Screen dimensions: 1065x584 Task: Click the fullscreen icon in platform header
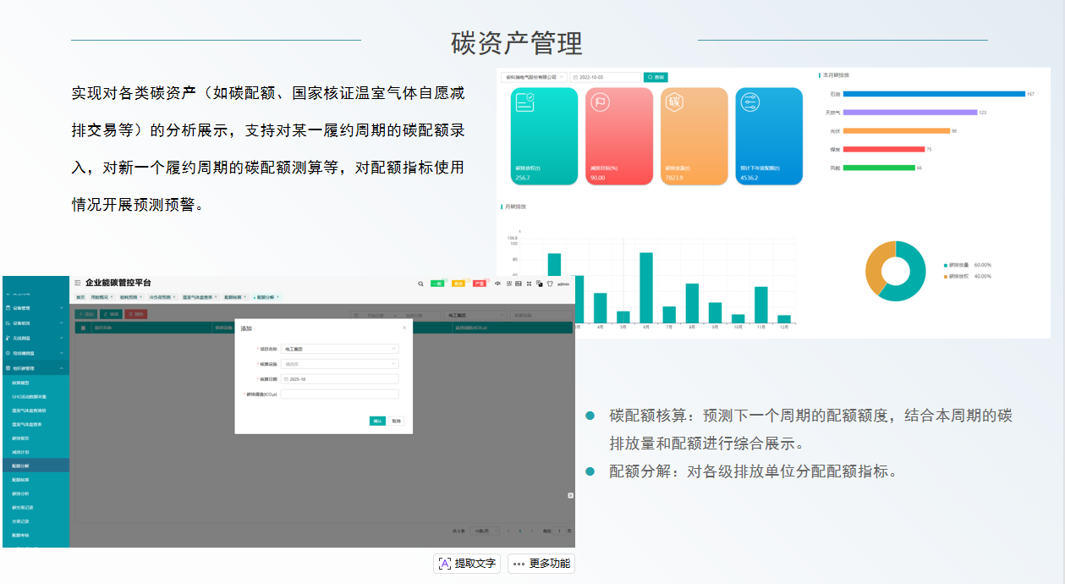529,284
